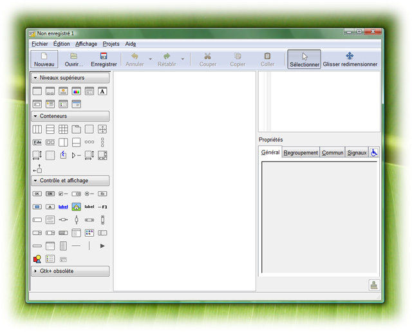The image size is (412, 332).
Task: Pick the Color selection dialog widget icon
Action: pyautogui.click(x=76, y=91)
